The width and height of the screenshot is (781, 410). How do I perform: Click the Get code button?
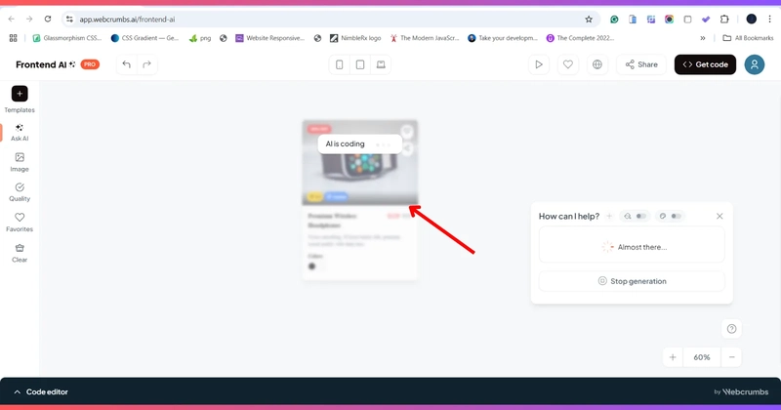(x=705, y=64)
